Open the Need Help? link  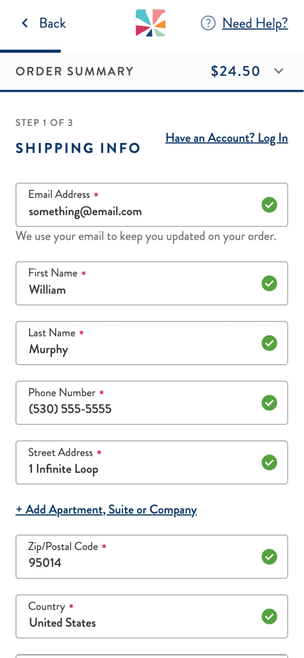coord(255,23)
